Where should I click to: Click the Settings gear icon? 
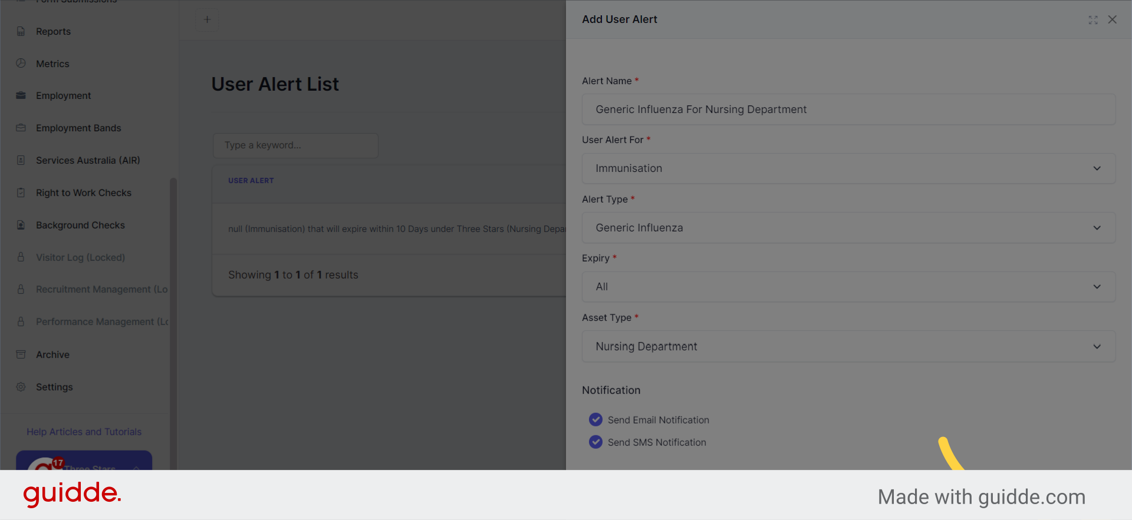coord(21,387)
